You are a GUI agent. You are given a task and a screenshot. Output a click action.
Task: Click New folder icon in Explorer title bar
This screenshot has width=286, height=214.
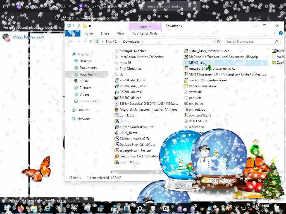pyautogui.click(x=84, y=26)
